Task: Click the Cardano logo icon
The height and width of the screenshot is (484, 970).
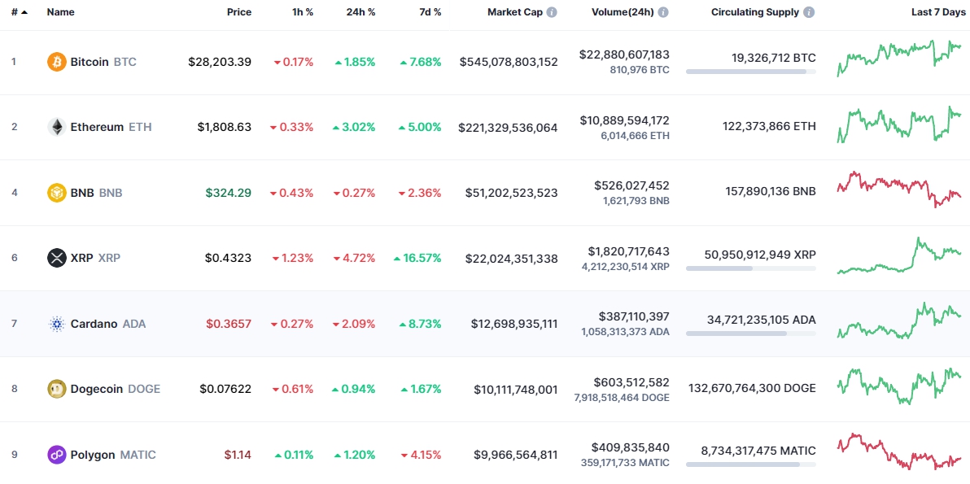Action: (x=56, y=324)
